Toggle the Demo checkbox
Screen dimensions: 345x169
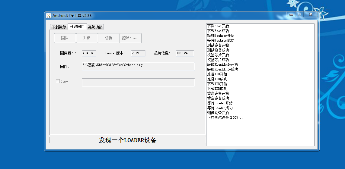tap(58, 81)
